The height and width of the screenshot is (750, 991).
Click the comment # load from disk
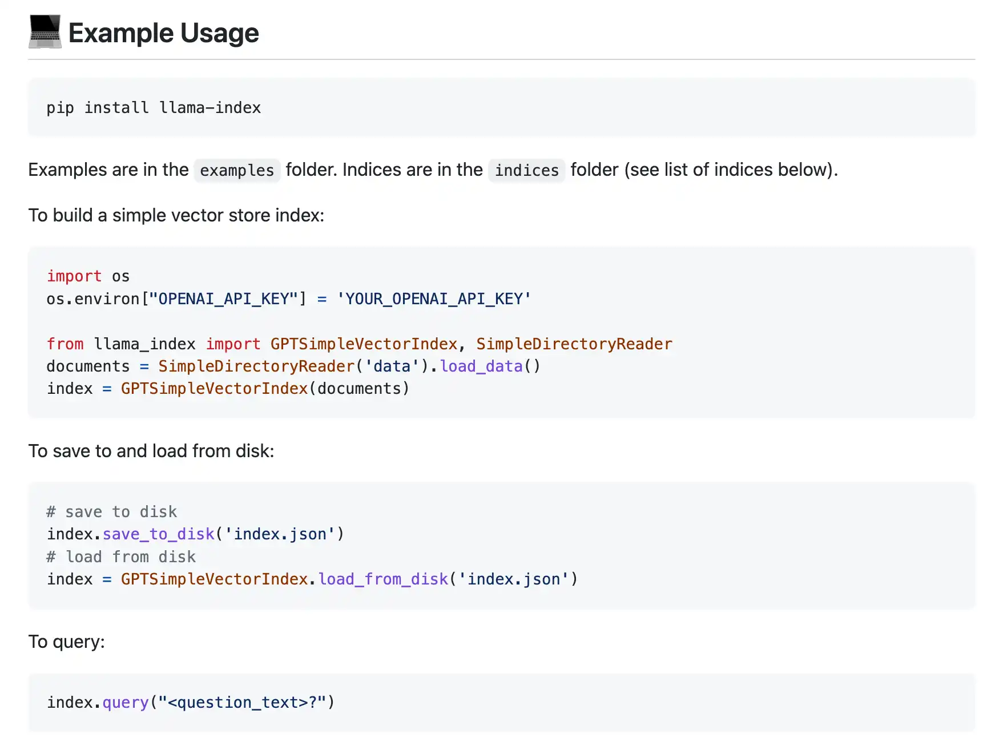pos(121,557)
